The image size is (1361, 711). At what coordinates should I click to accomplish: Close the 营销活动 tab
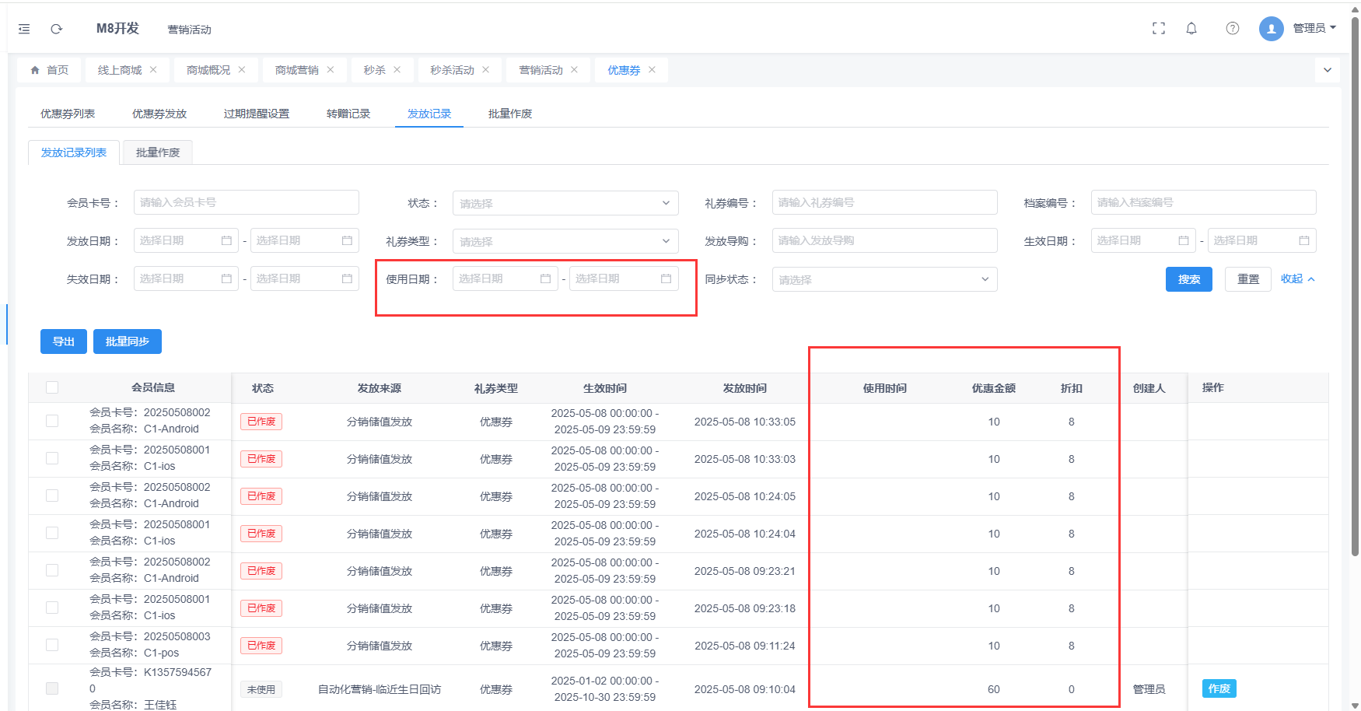pos(575,70)
